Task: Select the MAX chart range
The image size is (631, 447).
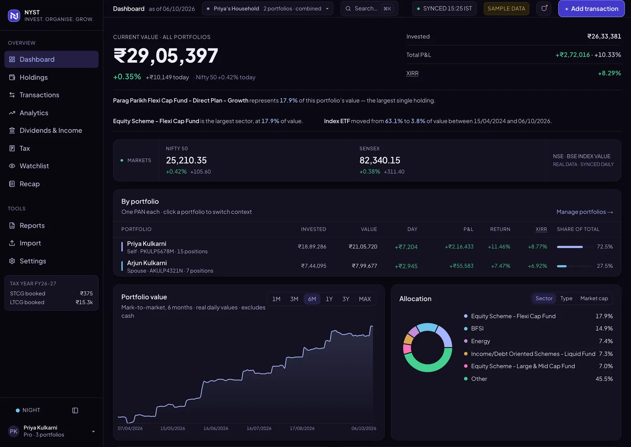Action: pos(365,299)
